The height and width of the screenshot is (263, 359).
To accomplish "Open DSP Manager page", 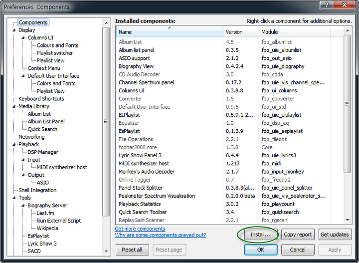I will click(x=43, y=152).
